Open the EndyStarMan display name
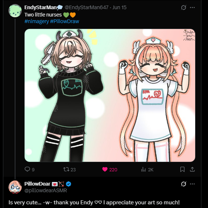This screenshot has height=208, width=208. tap(40, 7)
